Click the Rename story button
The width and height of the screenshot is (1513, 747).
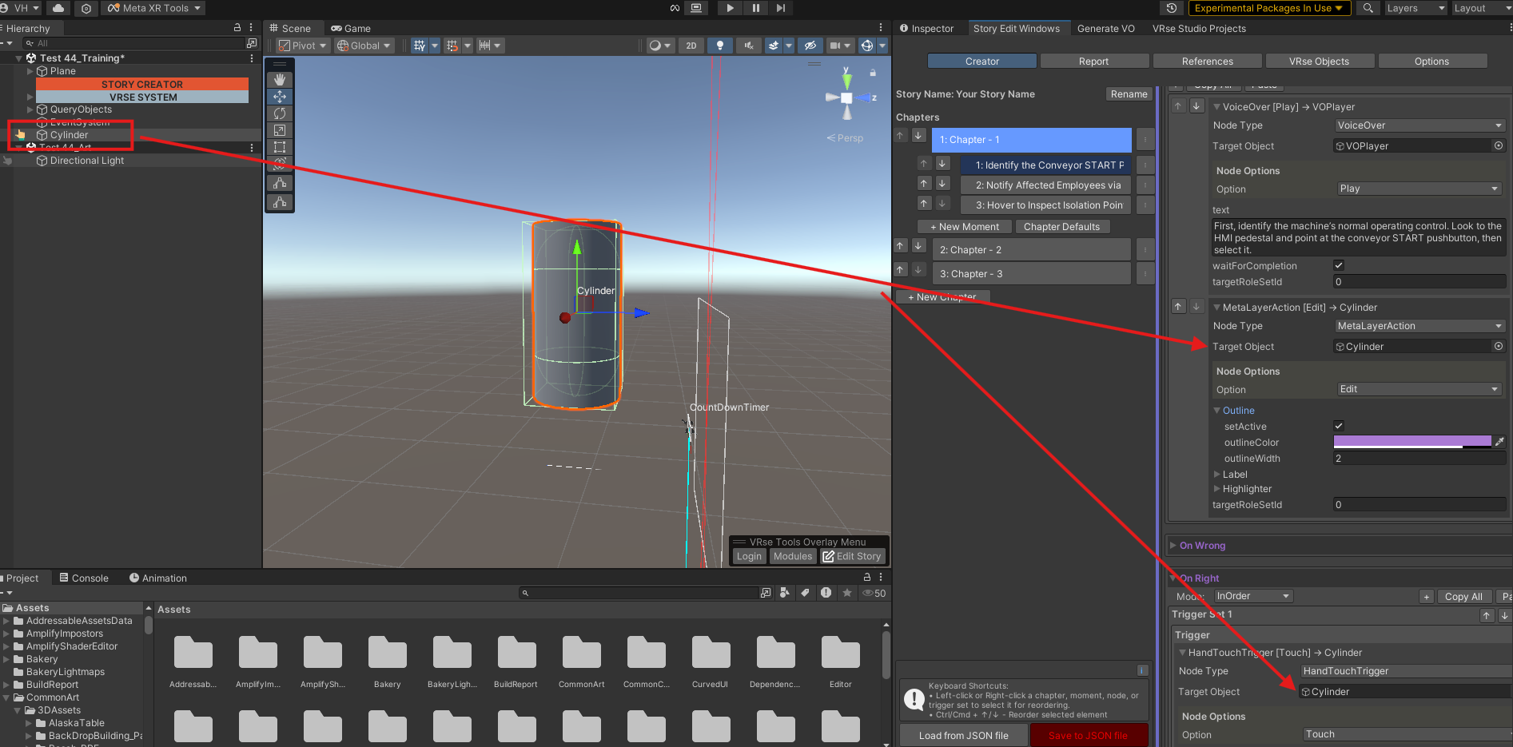[1129, 94]
